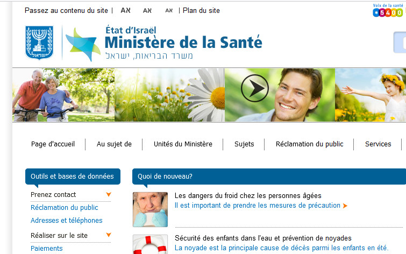Viewport: 406px width, 254px height.
Task: Open Réclamation du public sidebar link
Action: [x=64, y=208]
